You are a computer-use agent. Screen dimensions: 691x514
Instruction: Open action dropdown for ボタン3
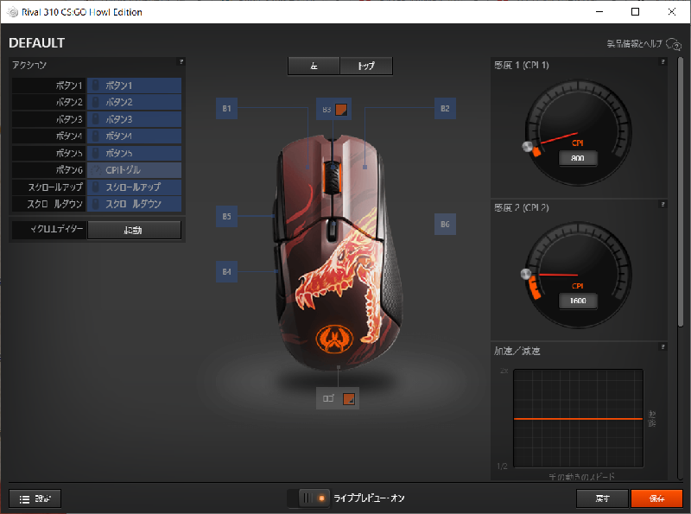pos(135,119)
